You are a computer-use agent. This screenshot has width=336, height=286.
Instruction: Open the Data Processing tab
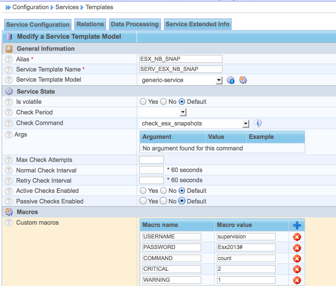tap(135, 24)
